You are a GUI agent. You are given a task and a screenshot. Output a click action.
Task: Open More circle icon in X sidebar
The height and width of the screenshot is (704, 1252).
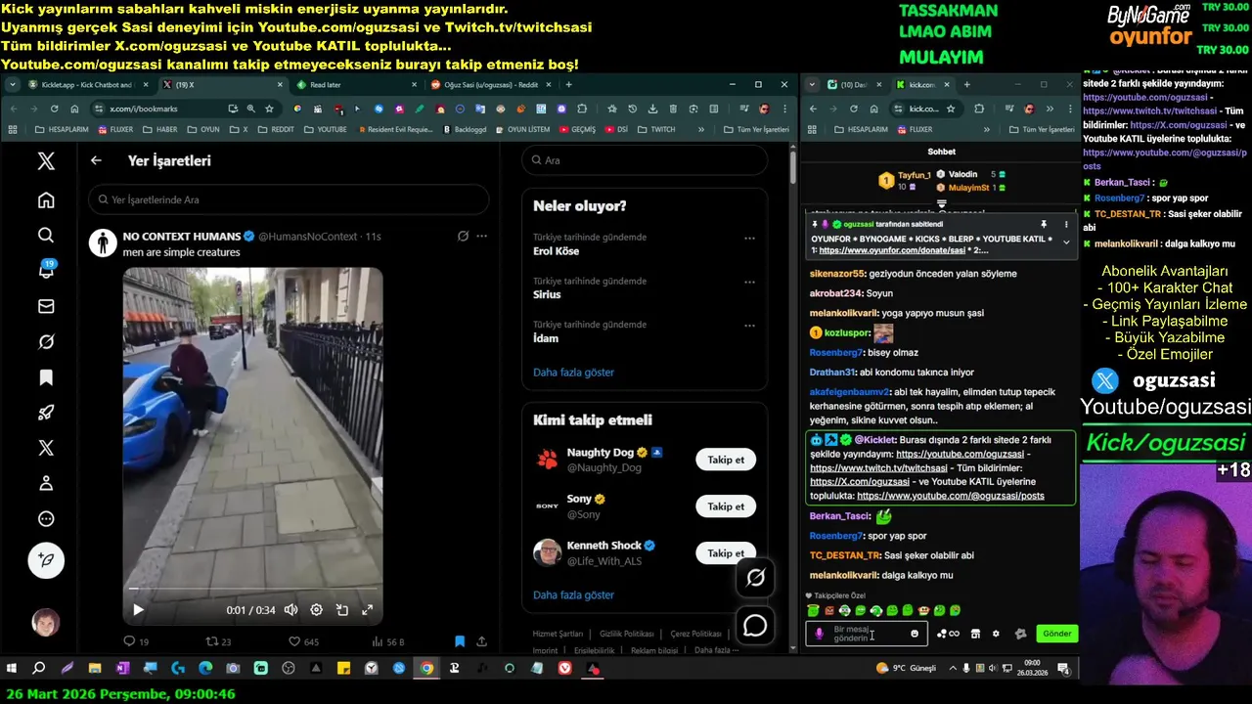click(46, 519)
